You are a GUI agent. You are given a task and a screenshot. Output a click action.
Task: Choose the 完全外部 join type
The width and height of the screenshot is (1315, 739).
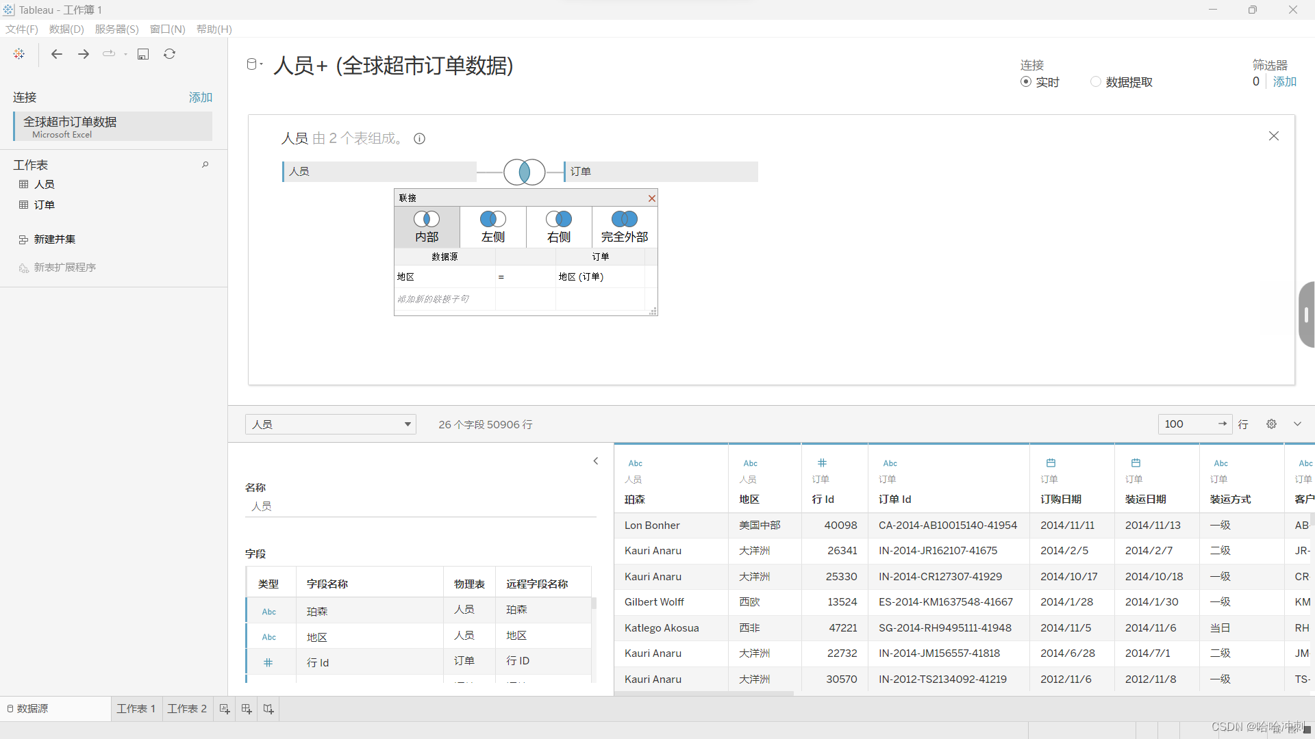click(x=624, y=226)
